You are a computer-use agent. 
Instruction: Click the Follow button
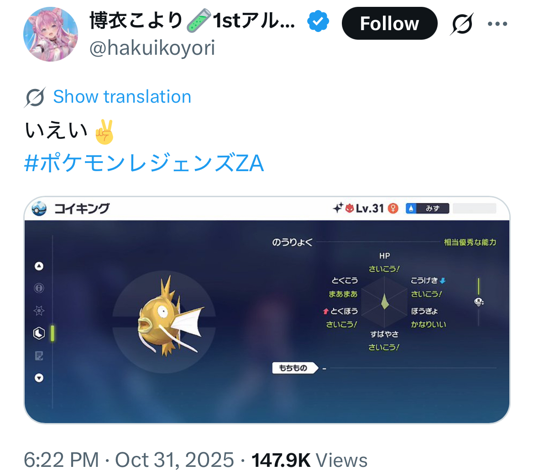(389, 23)
